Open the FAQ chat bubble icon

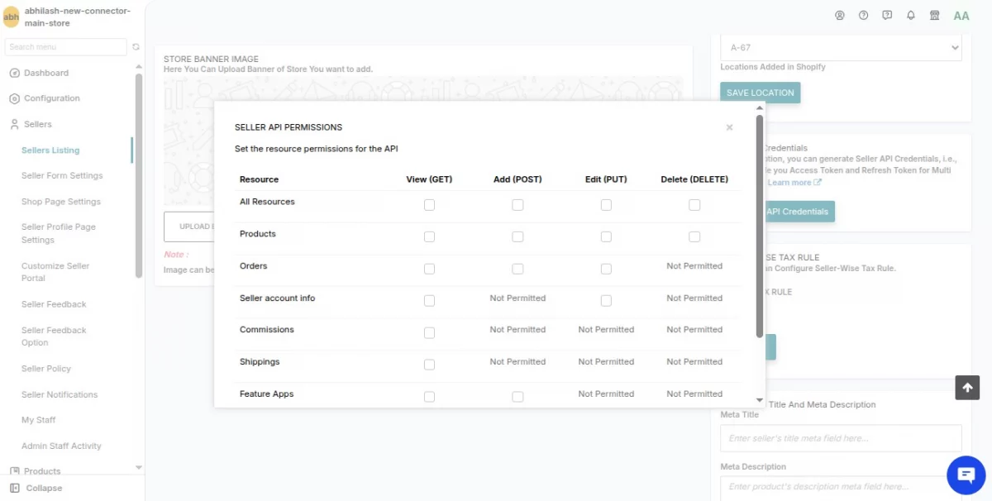click(x=887, y=16)
